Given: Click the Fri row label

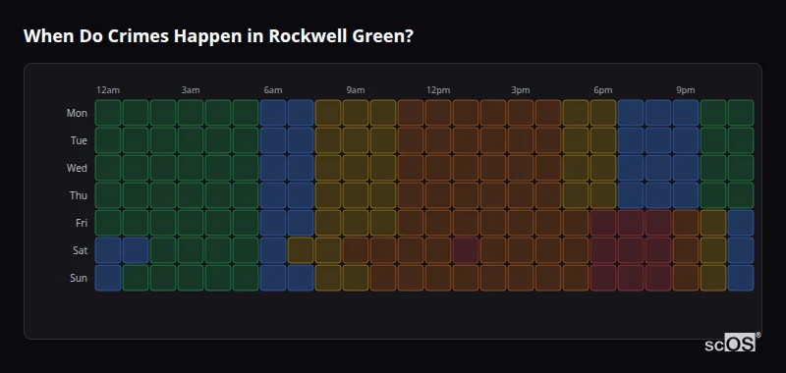Looking at the screenshot, I should pos(82,223).
